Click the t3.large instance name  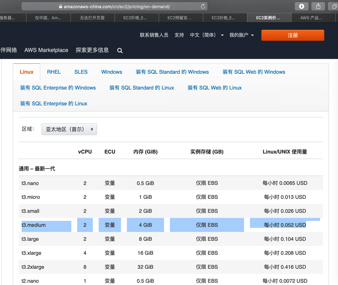point(30,239)
